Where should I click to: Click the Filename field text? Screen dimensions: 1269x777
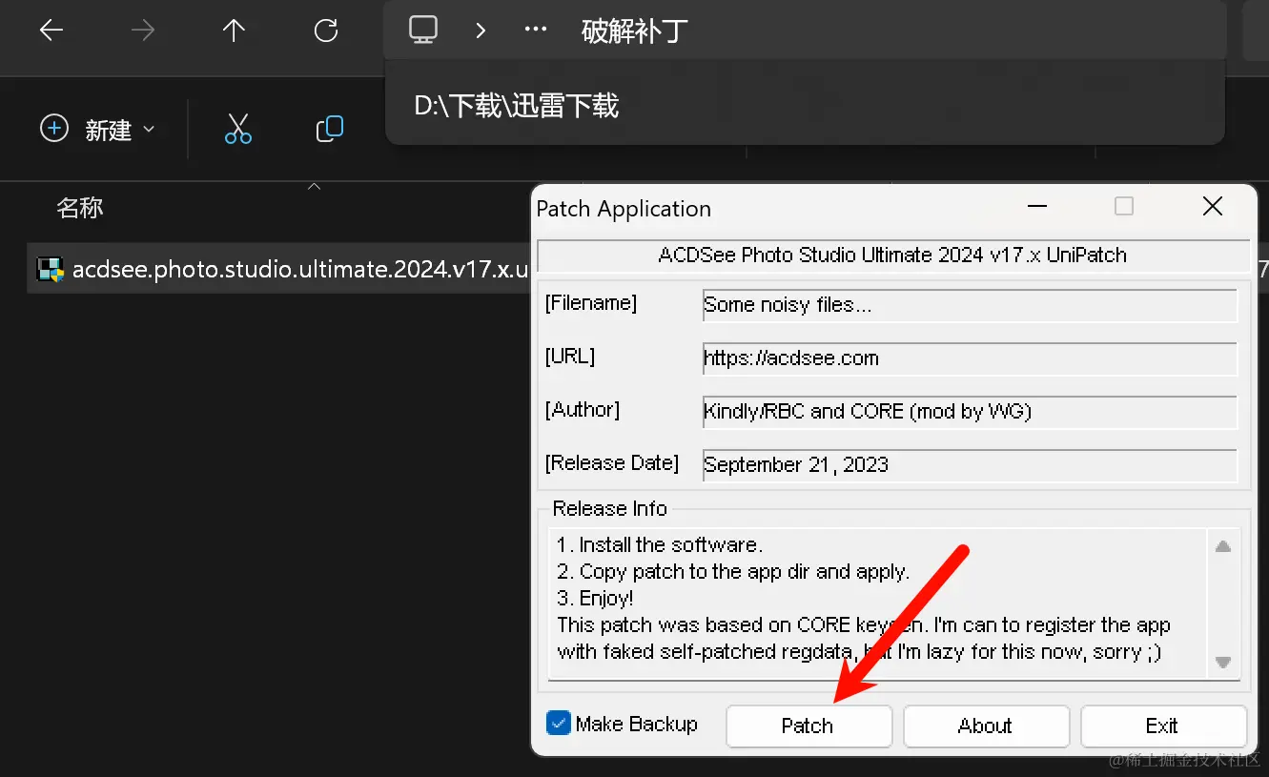tap(970, 305)
